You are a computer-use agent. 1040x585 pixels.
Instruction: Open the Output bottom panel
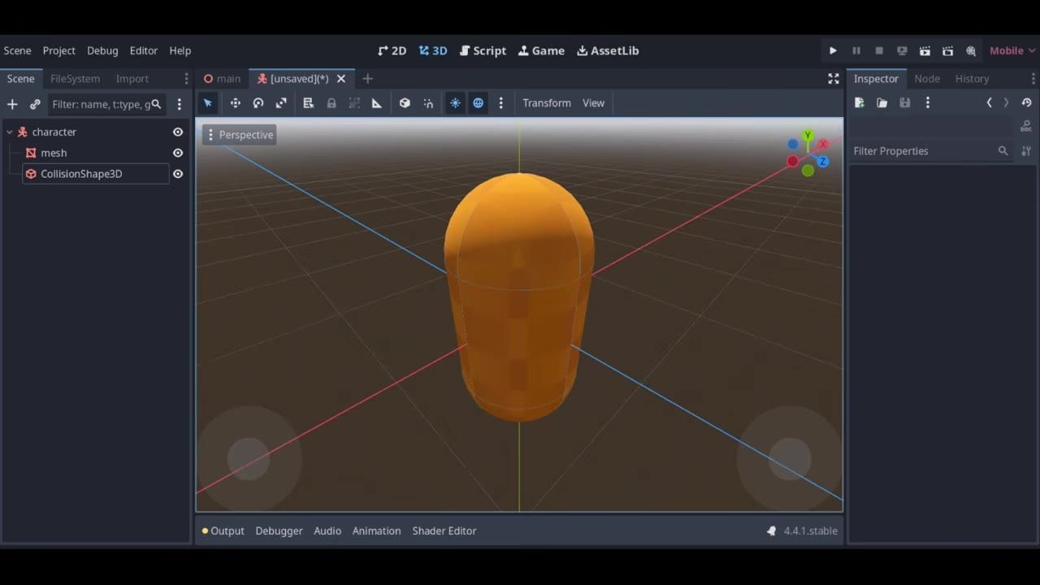coord(223,531)
